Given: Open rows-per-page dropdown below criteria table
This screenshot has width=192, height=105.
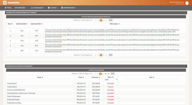Looking at the screenshot, I should pos(111,55).
